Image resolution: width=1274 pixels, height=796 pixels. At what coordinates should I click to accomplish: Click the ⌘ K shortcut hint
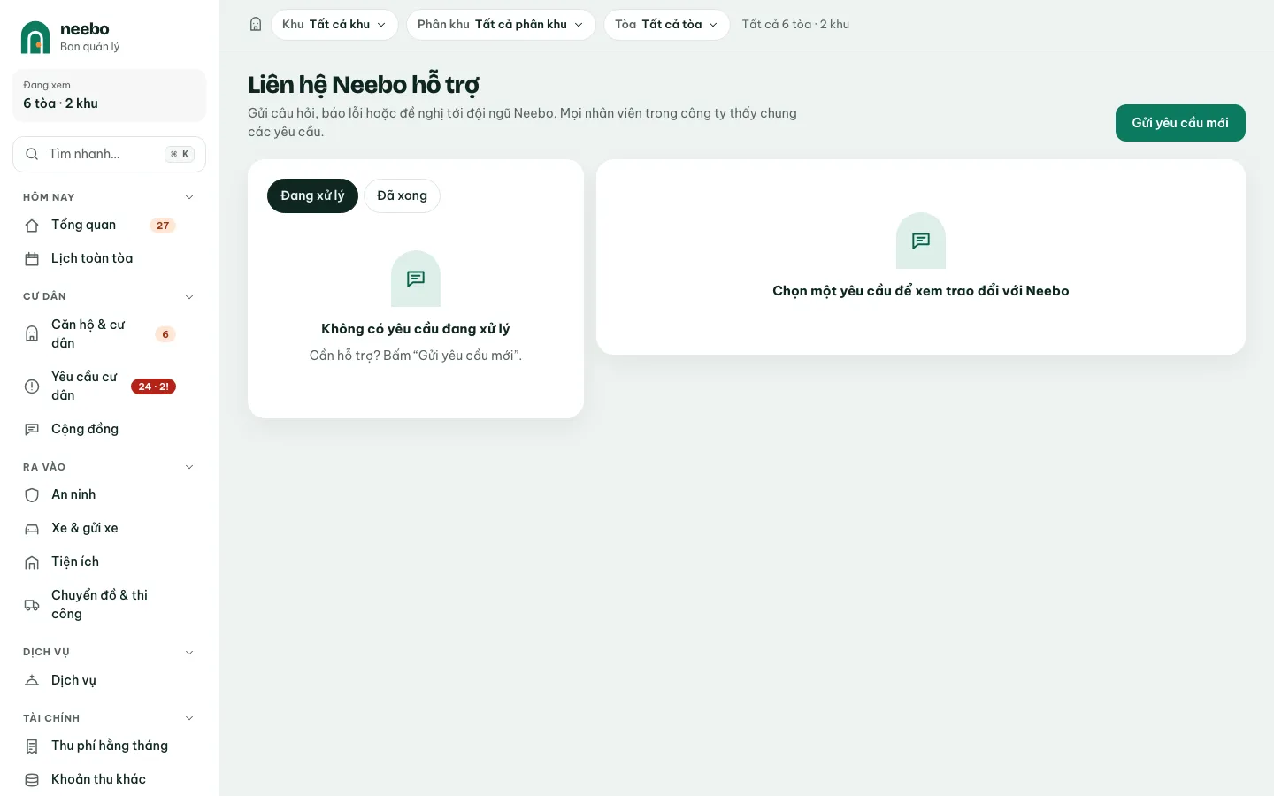pos(180,154)
